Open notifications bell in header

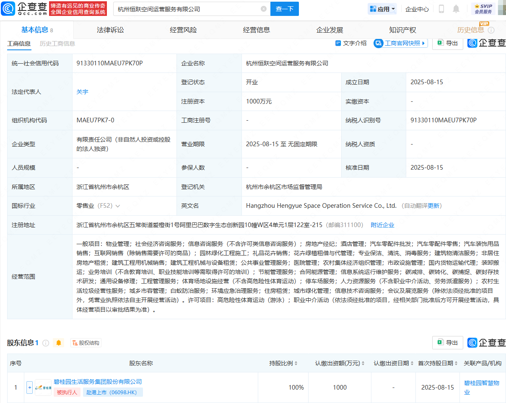pos(456,9)
